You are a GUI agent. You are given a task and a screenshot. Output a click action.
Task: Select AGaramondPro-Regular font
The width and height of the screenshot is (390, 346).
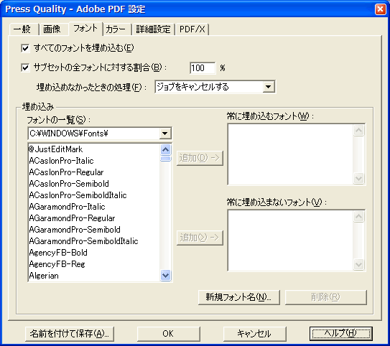(x=95, y=218)
